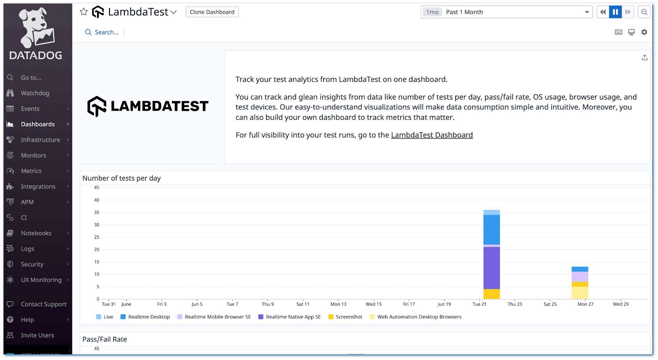Open Monitors menu in sidebar
Screen dimensions: 658x360
(x=37, y=156)
